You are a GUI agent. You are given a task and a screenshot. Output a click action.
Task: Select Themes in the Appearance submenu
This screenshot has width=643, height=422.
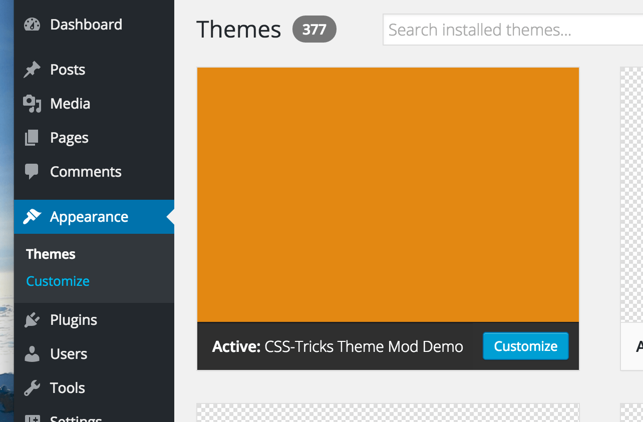coord(50,254)
